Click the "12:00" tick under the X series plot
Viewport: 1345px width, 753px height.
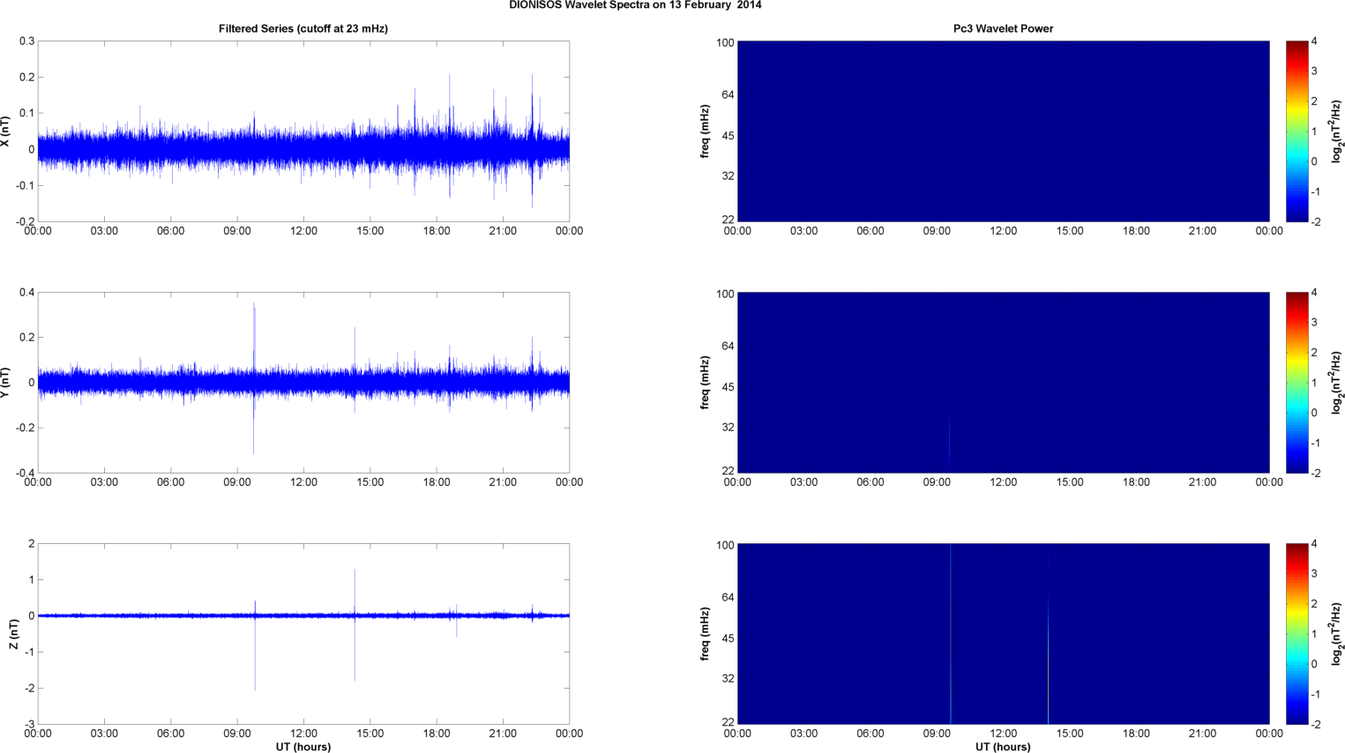click(x=303, y=231)
